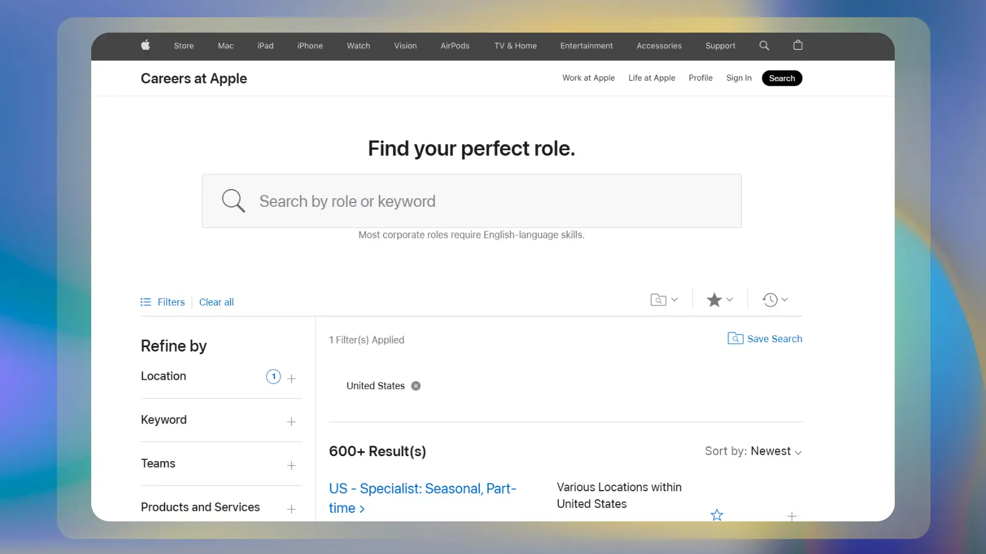986x554 pixels.
Task: Go to Work at Apple
Action: pyautogui.click(x=589, y=78)
